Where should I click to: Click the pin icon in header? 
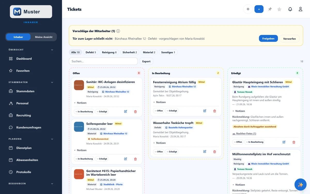[x=270, y=9]
